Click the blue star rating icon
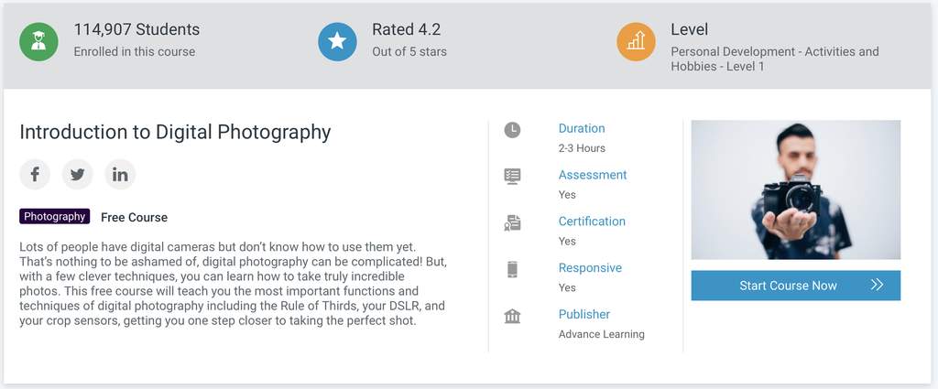Screen dimensions: 938x389 (x=337, y=41)
